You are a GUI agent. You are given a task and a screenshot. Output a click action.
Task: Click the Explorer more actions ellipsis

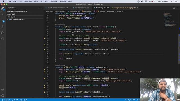(40, 8)
